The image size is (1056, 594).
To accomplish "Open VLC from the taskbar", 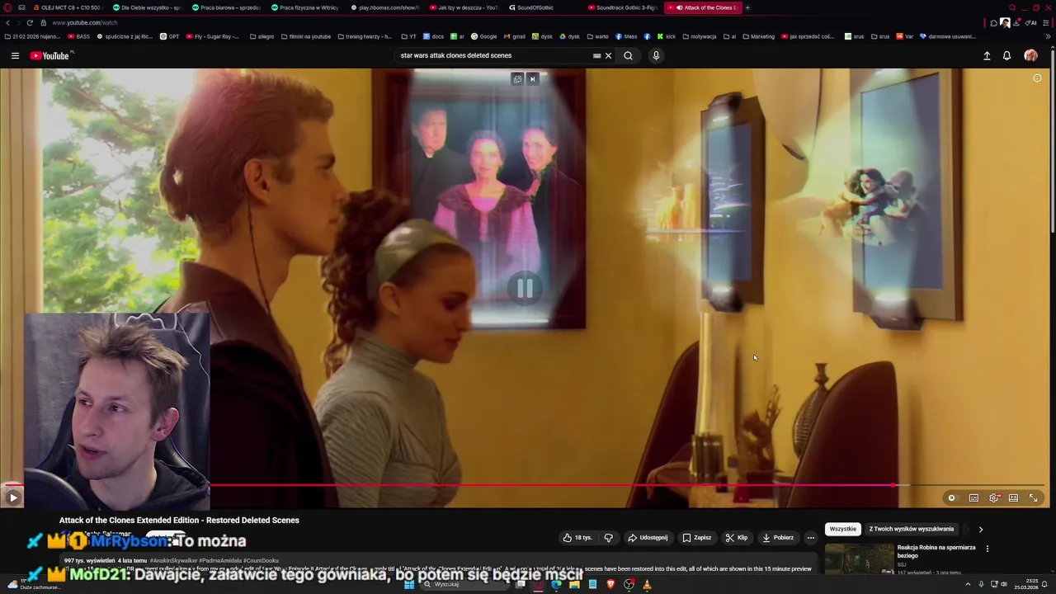I will pyautogui.click(x=647, y=584).
